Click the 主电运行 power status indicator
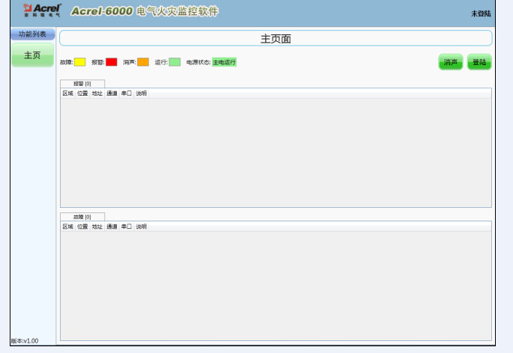 pos(224,62)
